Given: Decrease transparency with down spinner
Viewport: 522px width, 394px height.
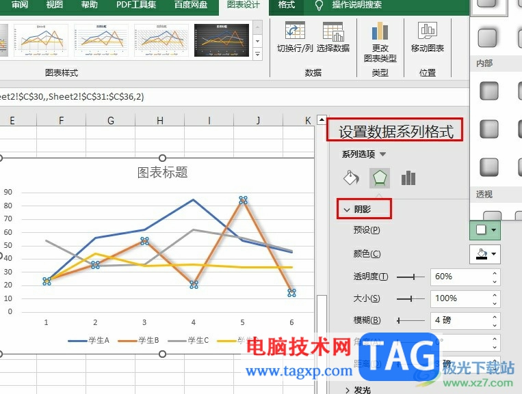Looking at the screenshot, I should coord(495,281).
